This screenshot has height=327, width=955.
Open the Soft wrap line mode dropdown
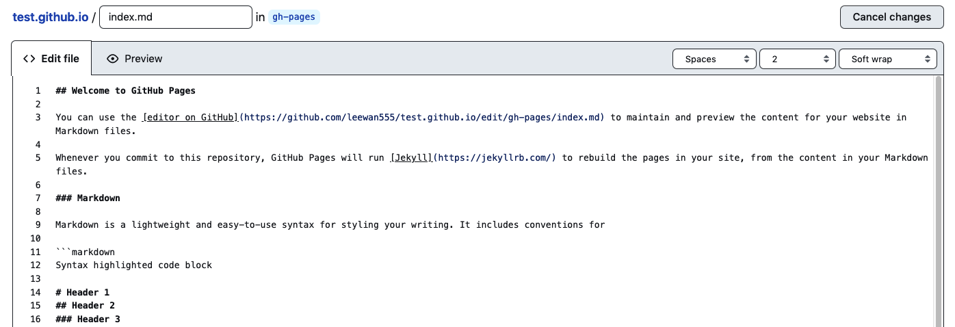[887, 60]
